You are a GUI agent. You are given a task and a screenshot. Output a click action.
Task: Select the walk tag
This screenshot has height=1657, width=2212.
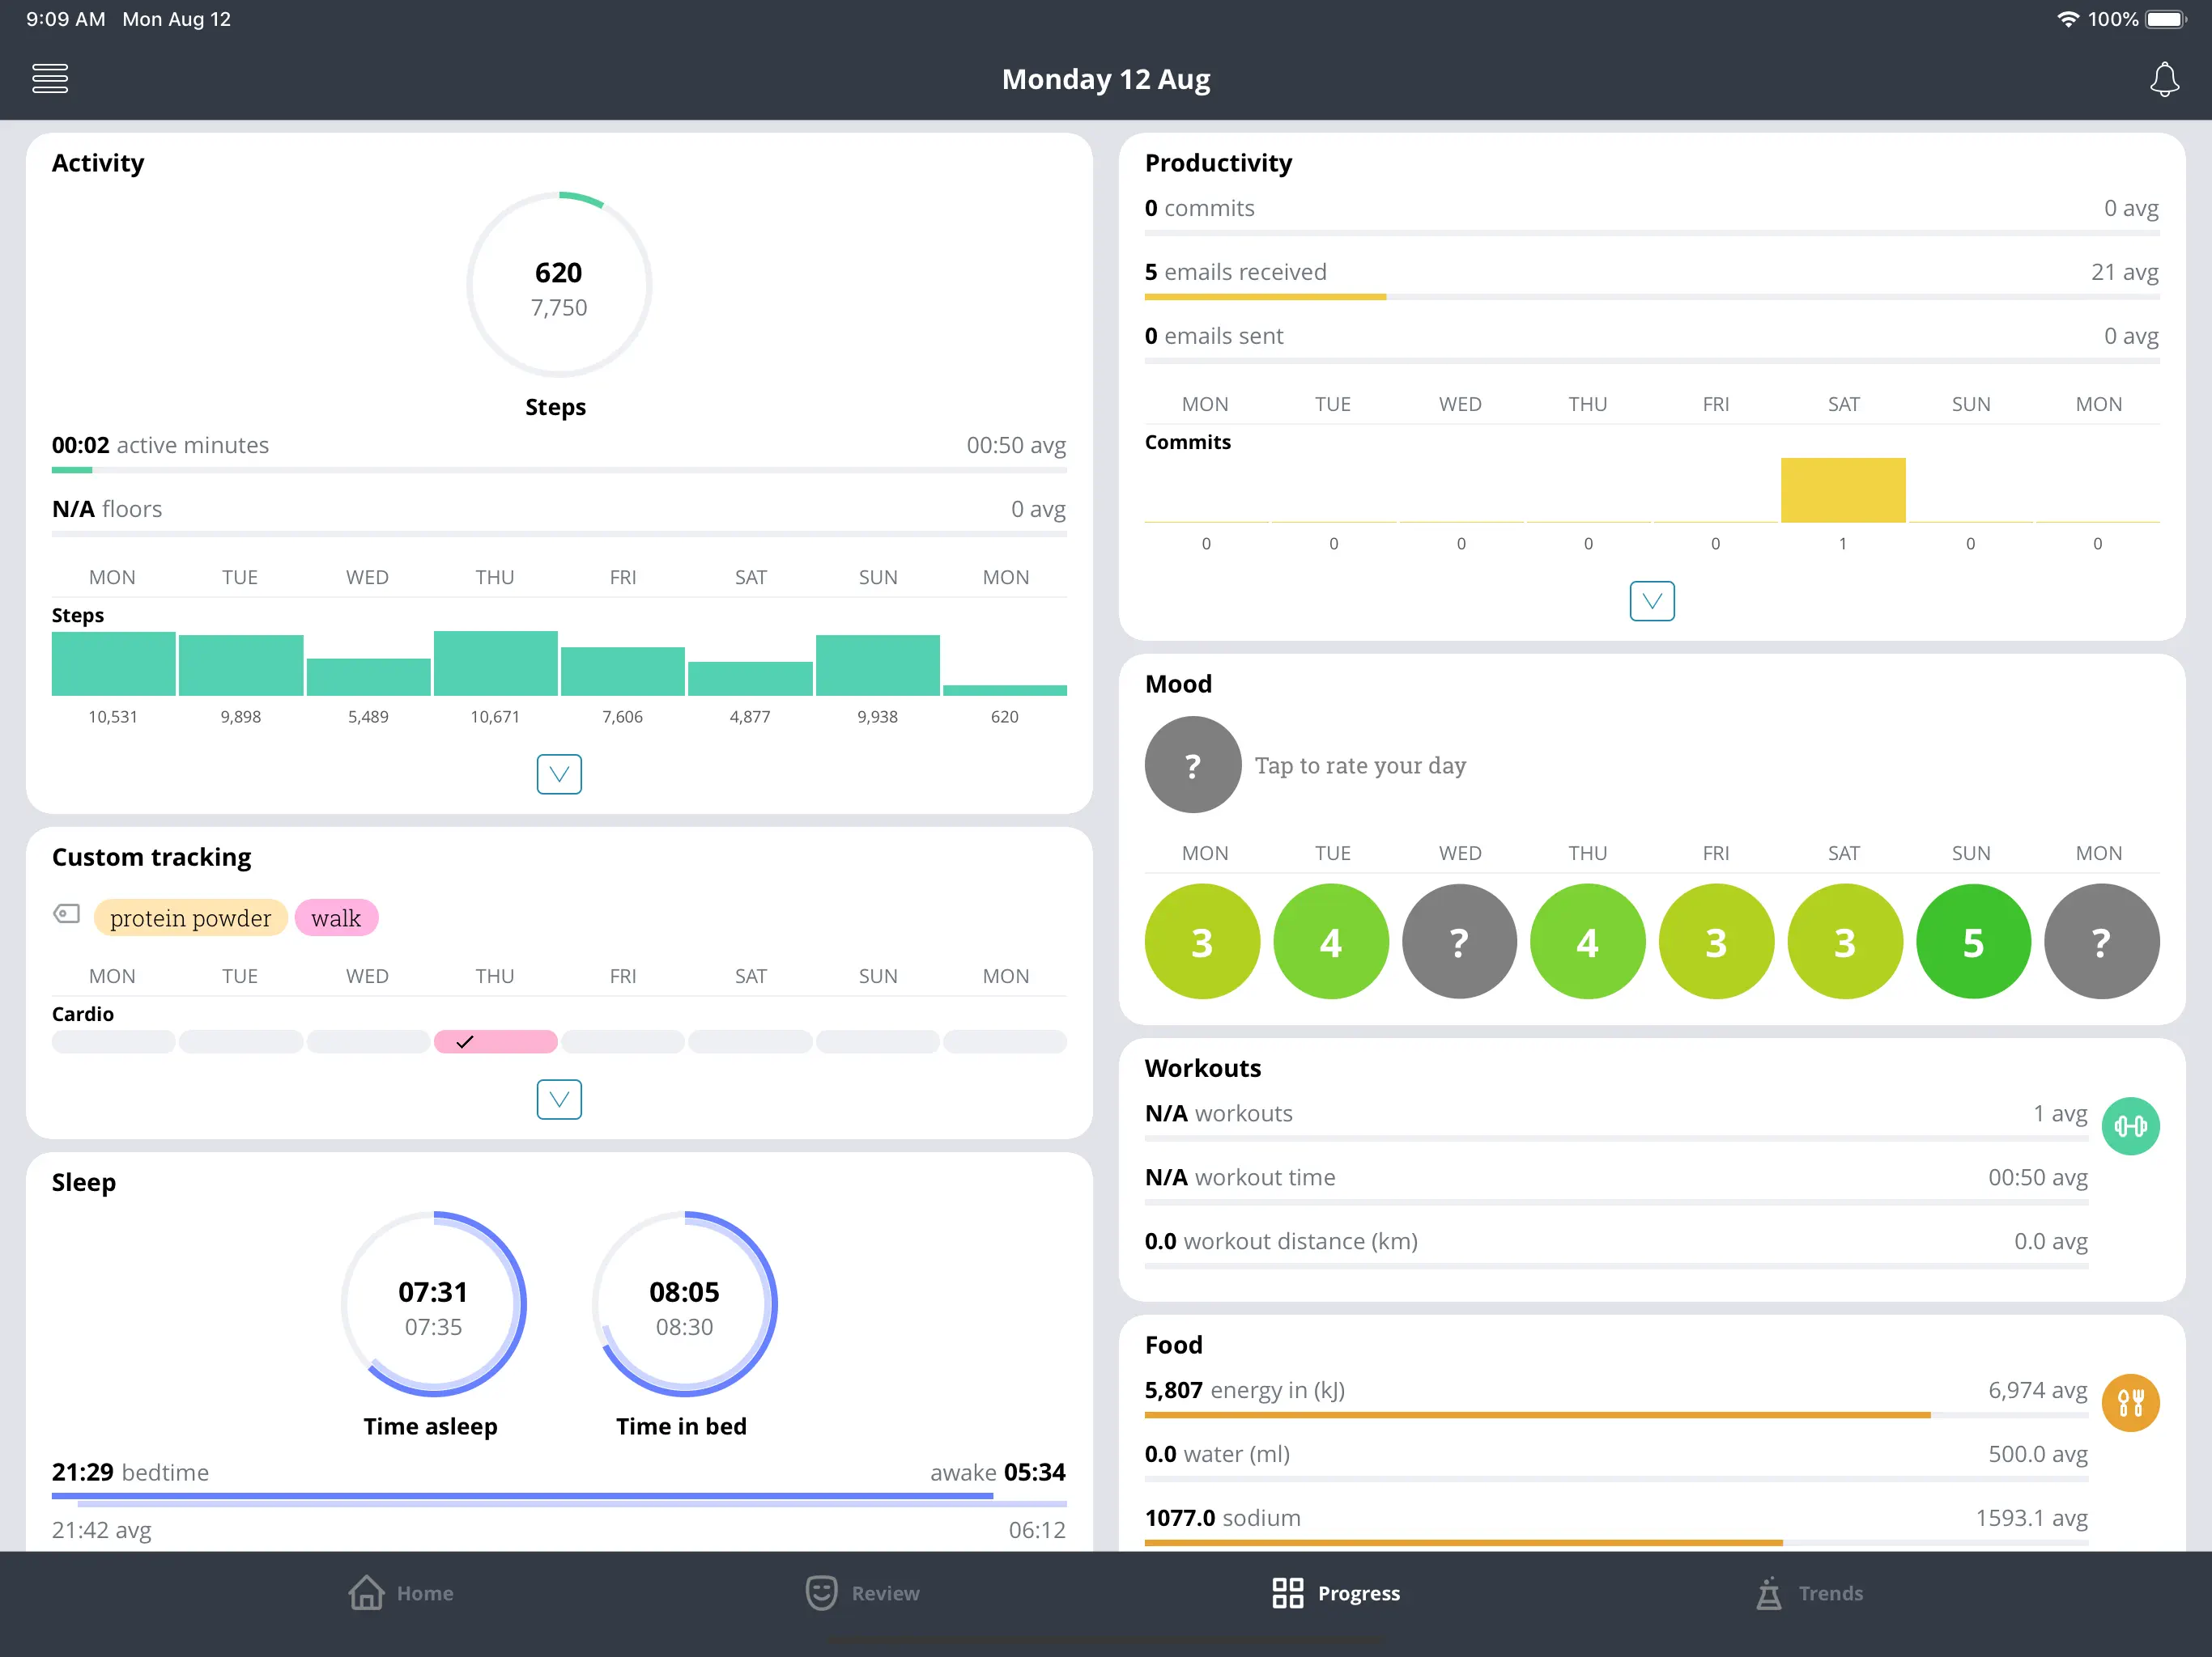pos(336,917)
